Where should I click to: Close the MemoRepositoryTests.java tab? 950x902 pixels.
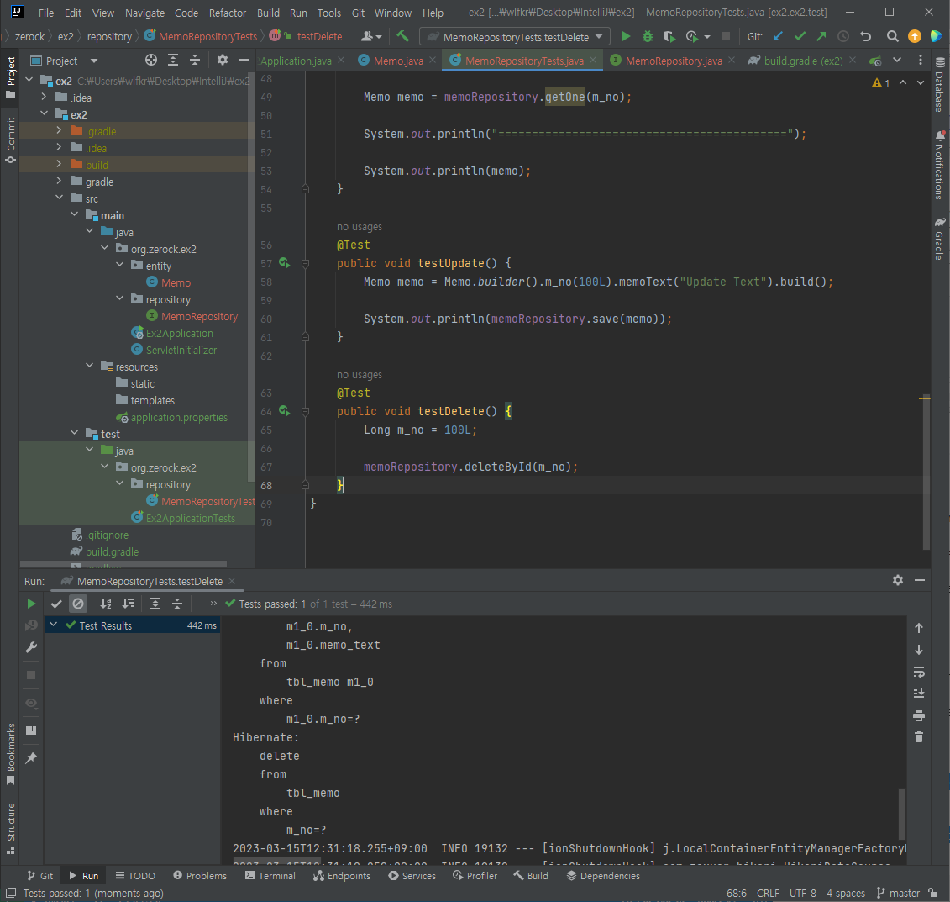tap(592, 60)
